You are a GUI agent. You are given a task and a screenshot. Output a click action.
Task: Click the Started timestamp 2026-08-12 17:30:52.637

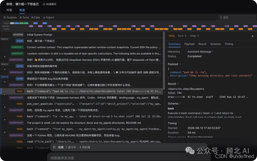pyautogui.click(x=204, y=128)
